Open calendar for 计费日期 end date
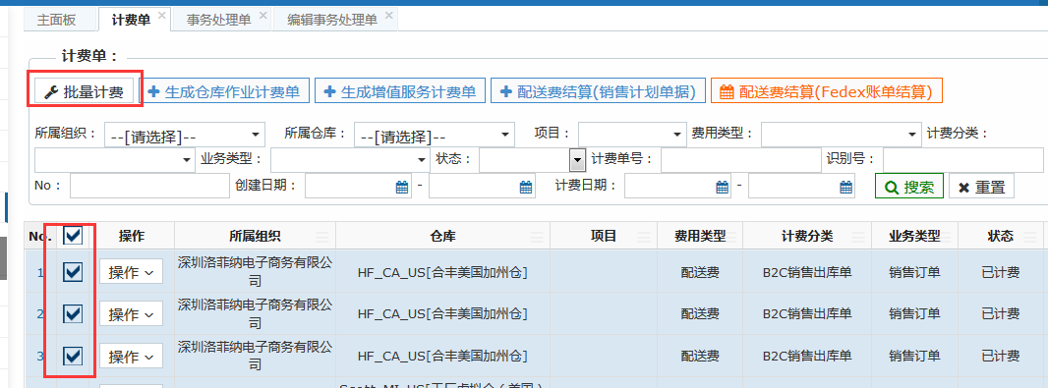Screen dimensions: 1048x388 pyautogui.click(x=846, y=187)
